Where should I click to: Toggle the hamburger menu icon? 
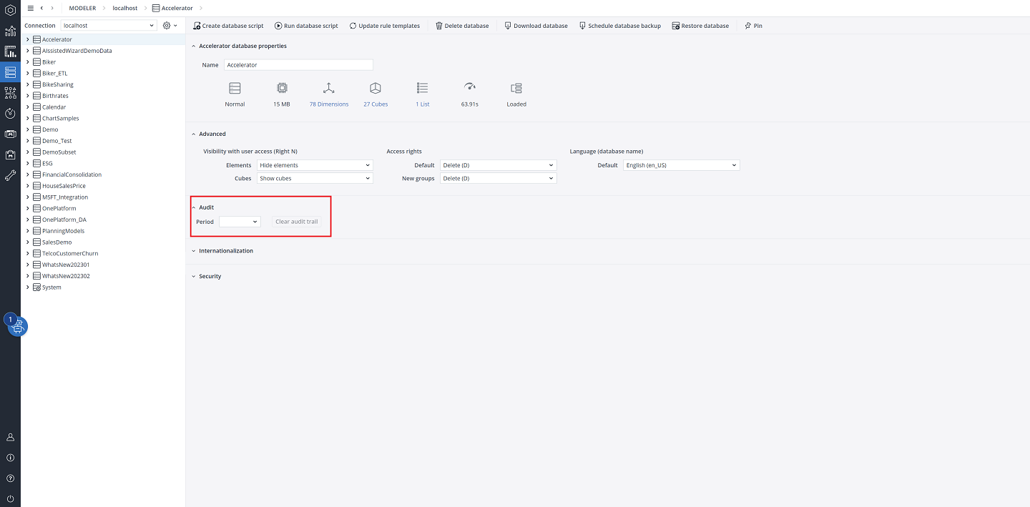tap(30, 8)
